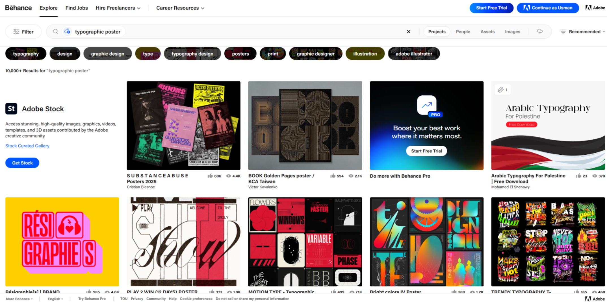Switch to the People tab

(x=463, y=32)
